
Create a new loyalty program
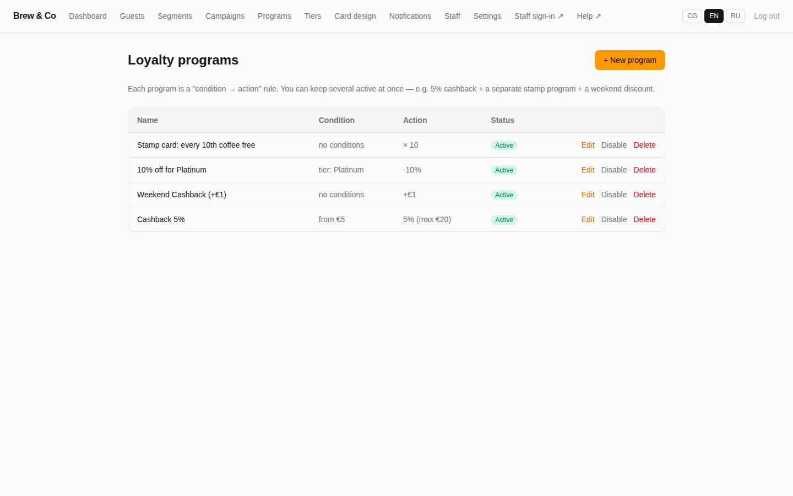tap(630, 60)
